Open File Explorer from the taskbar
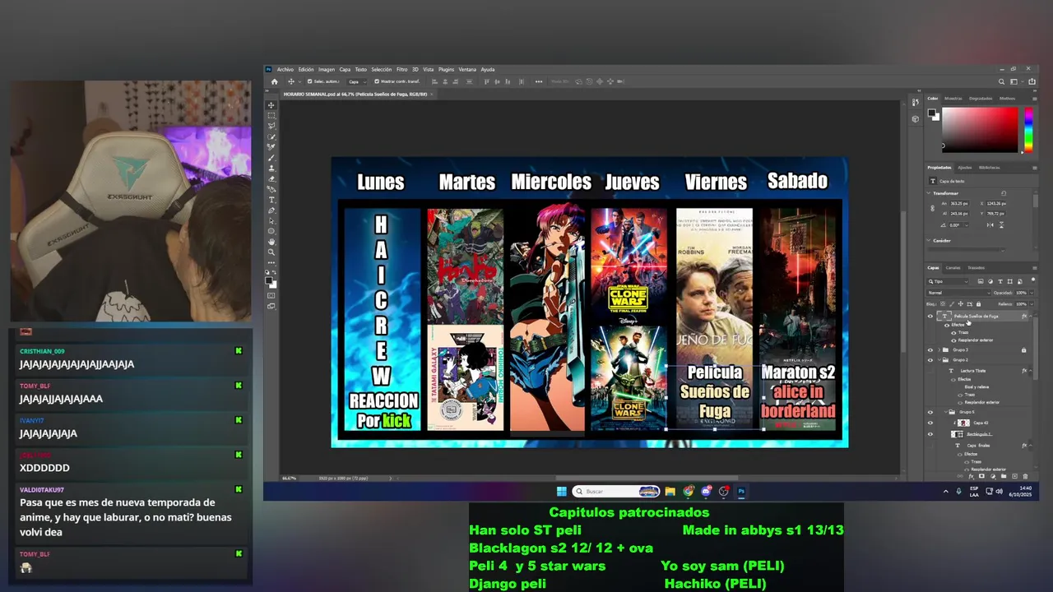 (670, 491)
